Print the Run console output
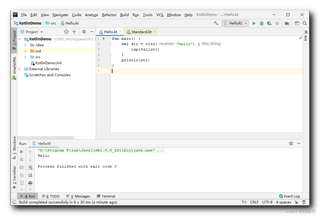 pyautogui.click(x=30, y=183)
